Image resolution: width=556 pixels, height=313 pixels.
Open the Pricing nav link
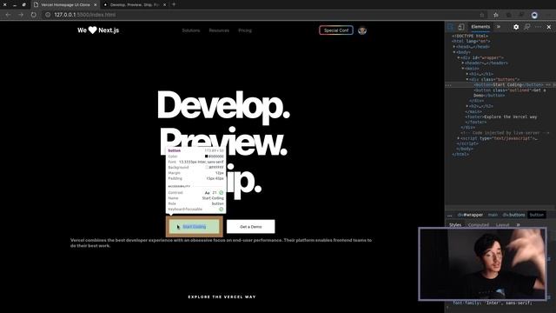(245, 30)
